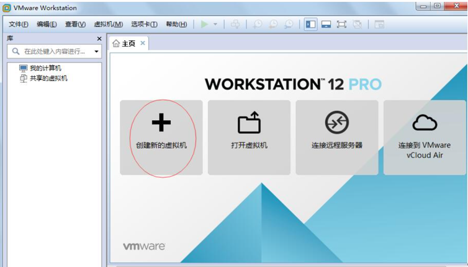This screenshot has width=468, height=267.
Task: Click 创建新的虚拟机 tile
Action: pyautogui.click(x=161, y=138)
